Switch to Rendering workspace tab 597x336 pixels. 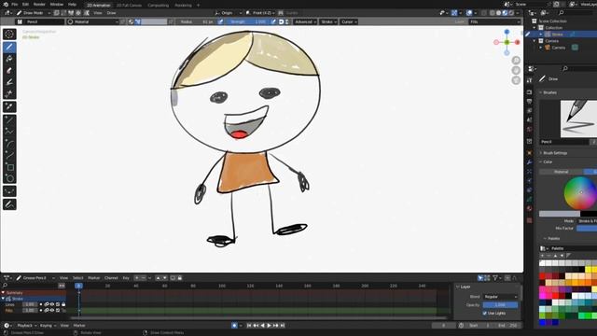[183, 6]
